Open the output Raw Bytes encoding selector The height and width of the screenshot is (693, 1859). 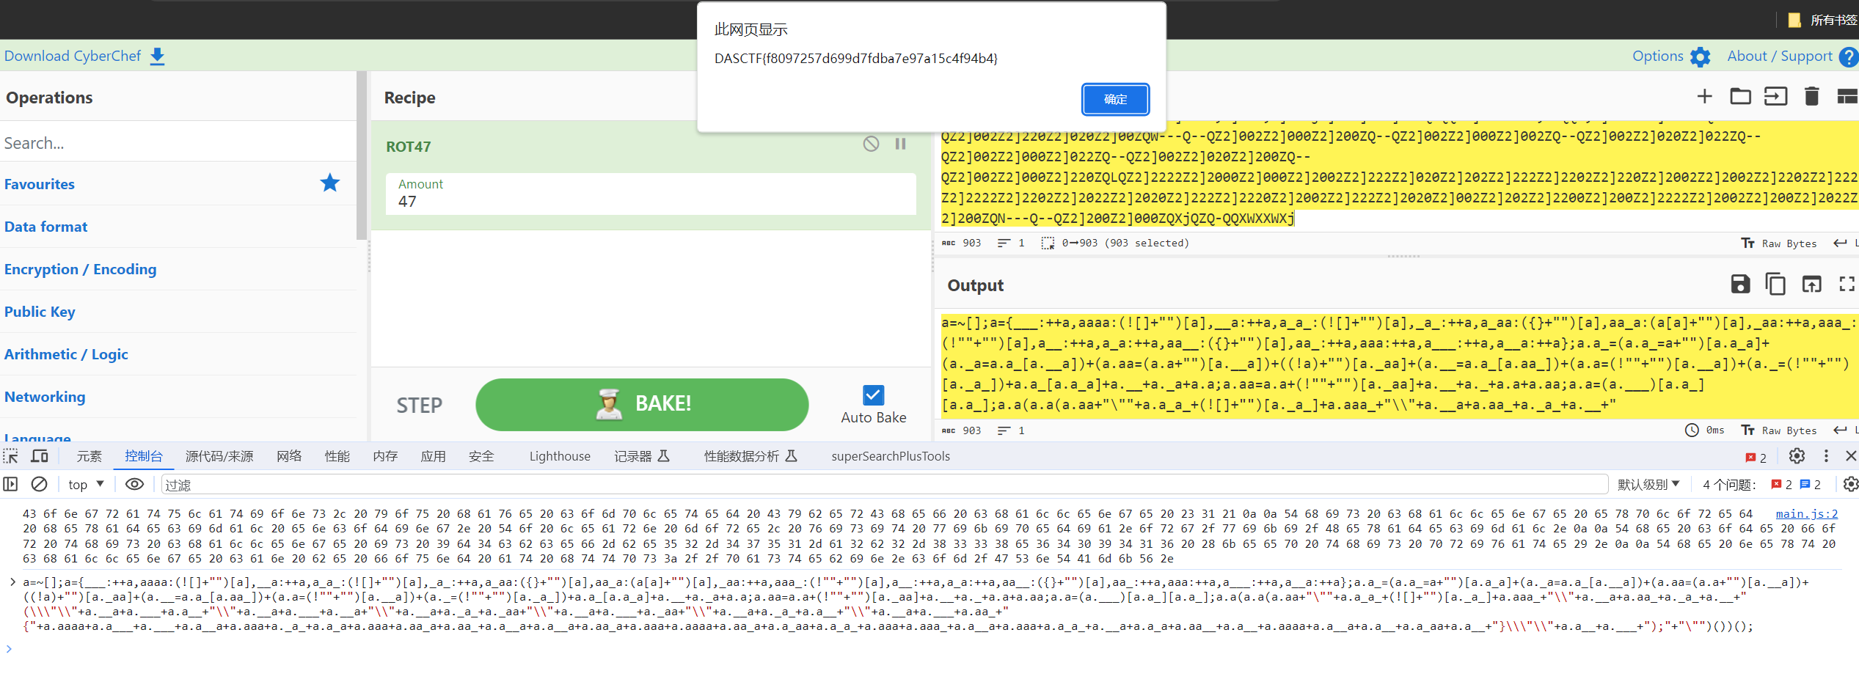click(1779, 430)
